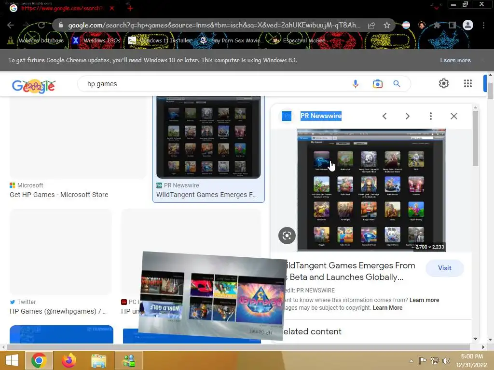Show next image in the preview panel
Viewport: 494px width, 370px height.
407,116
